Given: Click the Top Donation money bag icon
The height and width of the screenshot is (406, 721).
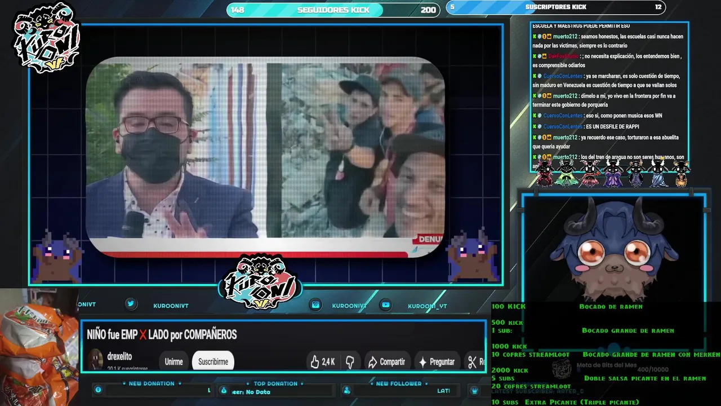Looking at the screenshot, I should (224, 390).
